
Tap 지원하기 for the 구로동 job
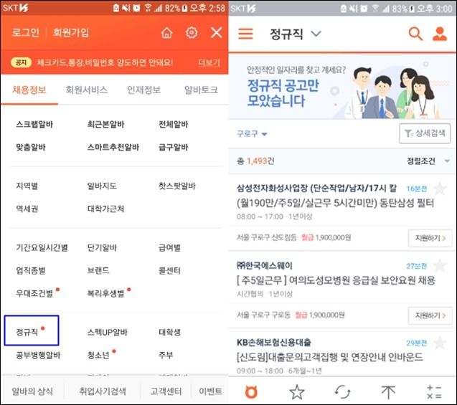tap(430, 315)
